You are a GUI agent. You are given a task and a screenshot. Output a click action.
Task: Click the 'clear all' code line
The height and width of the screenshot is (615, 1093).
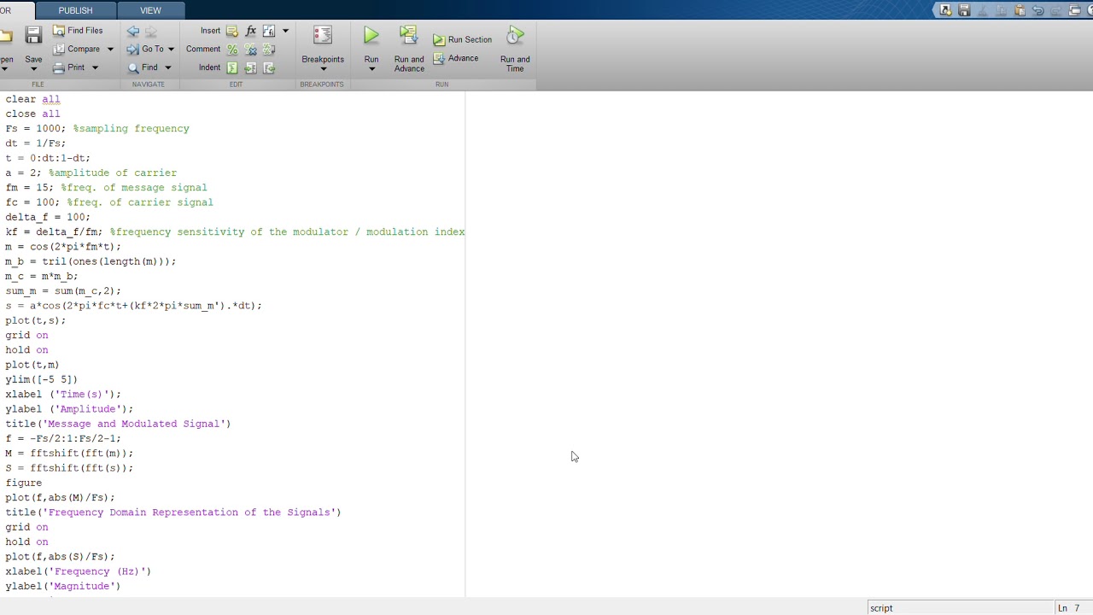32,99
